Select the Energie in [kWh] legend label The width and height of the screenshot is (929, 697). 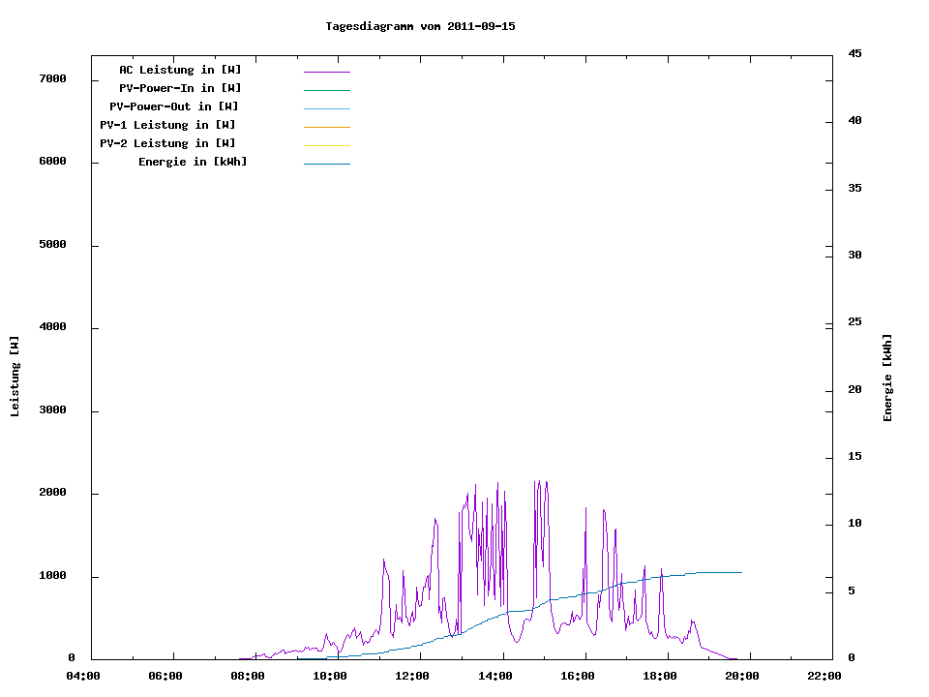point(193,162)
